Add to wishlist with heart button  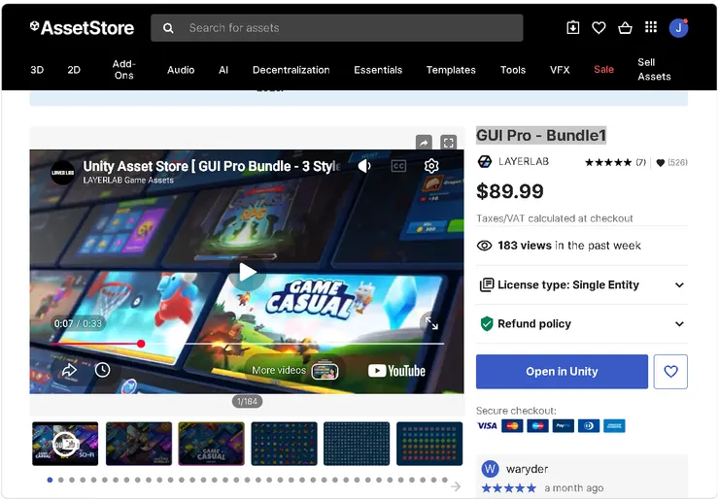click(670, 372)
